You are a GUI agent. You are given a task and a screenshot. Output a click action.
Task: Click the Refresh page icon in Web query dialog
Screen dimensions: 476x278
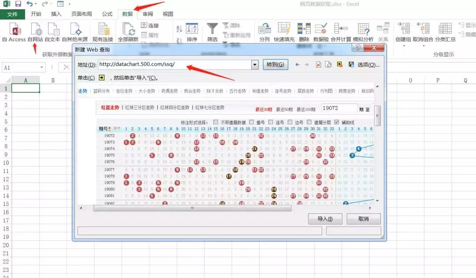click(328, 65)
